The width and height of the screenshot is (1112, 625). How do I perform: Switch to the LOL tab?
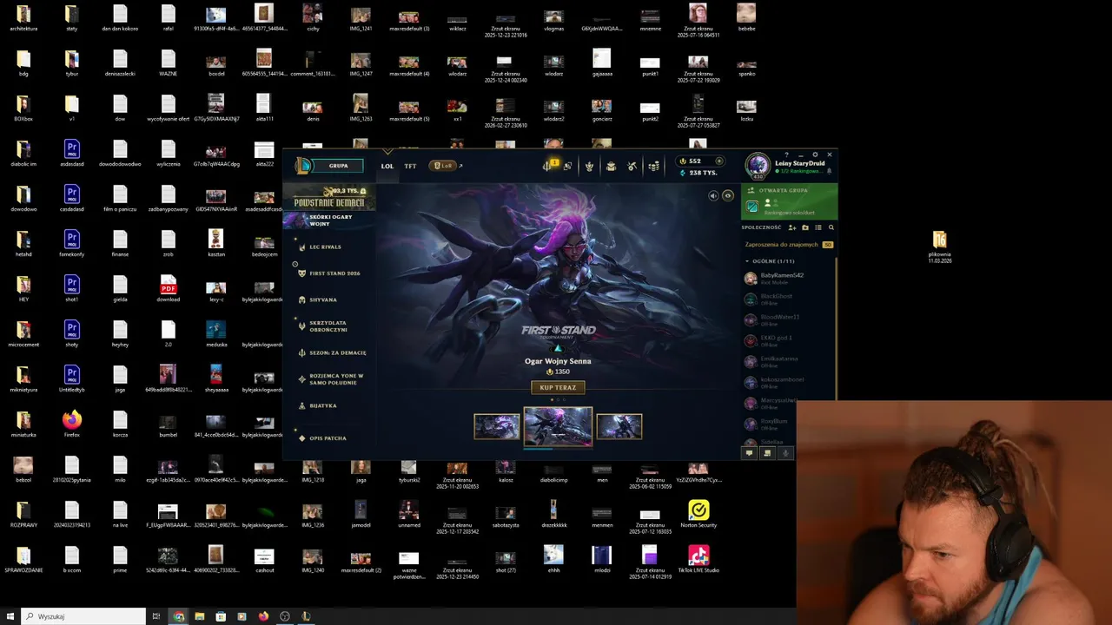point(387,166)
